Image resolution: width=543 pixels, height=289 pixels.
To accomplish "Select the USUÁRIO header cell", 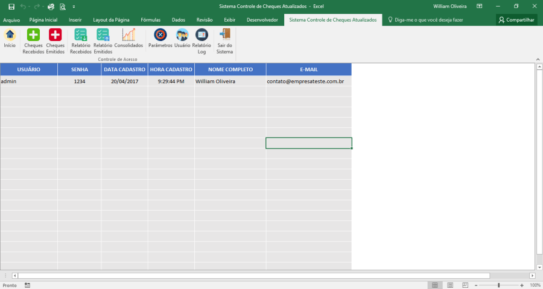I will click(29, 69).
